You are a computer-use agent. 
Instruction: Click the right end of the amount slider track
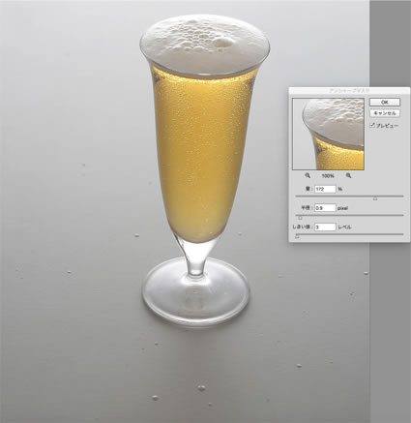pyautogui.click(x=402, y=196)
